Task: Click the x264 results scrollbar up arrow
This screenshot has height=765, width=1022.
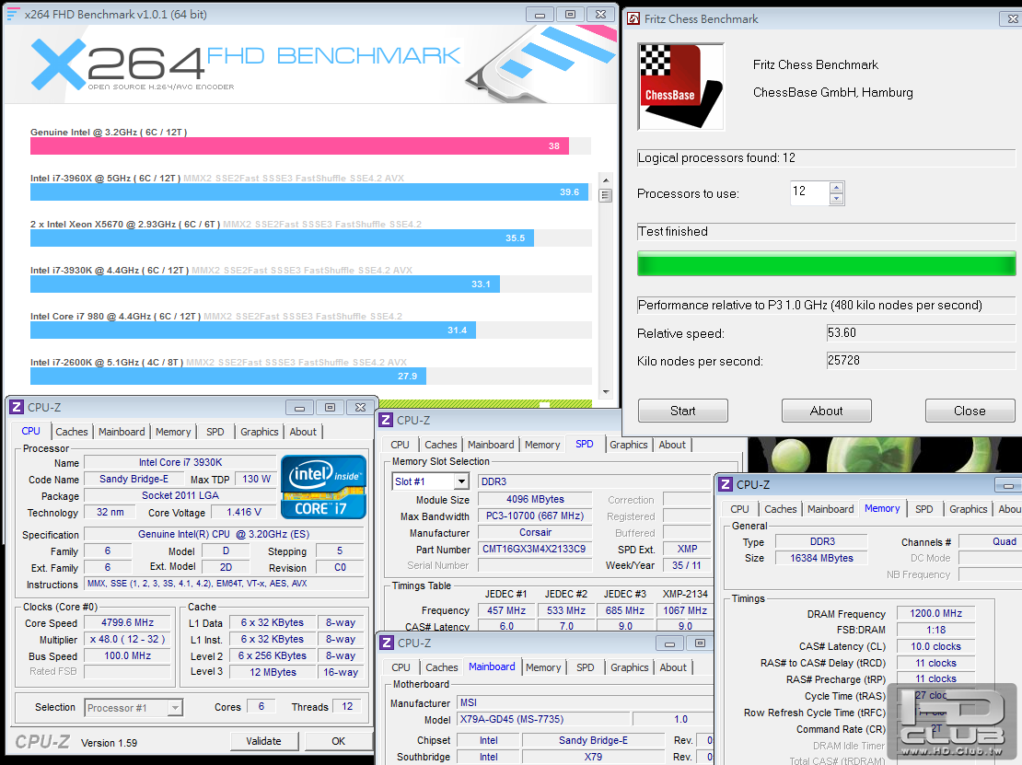Action: point(606,180)
